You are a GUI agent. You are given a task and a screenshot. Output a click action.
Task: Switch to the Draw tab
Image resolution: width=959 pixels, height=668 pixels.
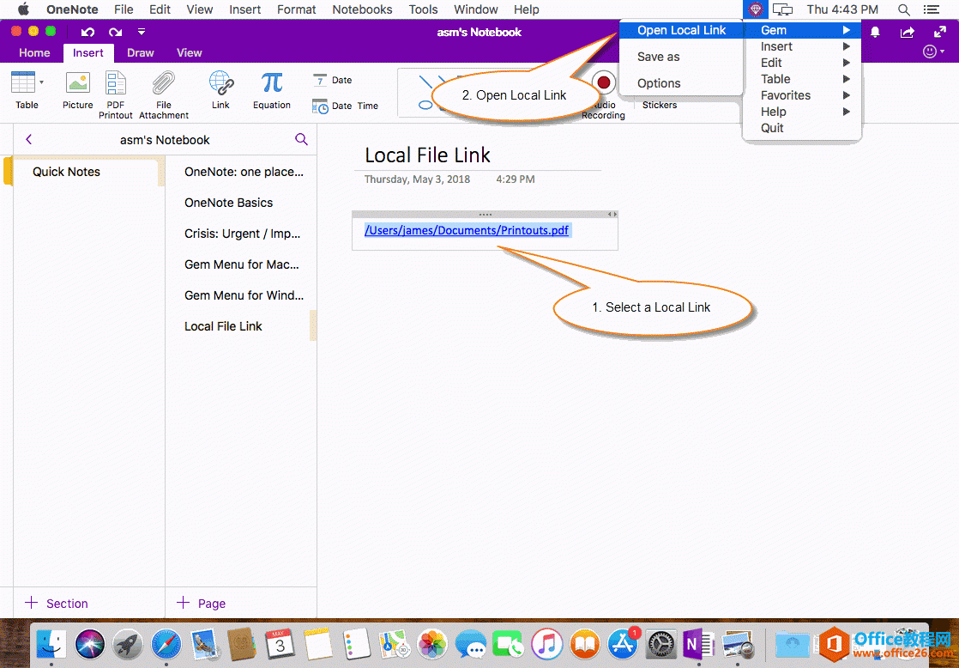pos(140,52)
